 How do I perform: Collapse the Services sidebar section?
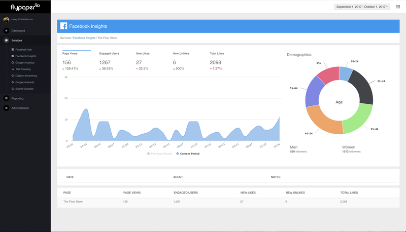click(x=17, y=41)
